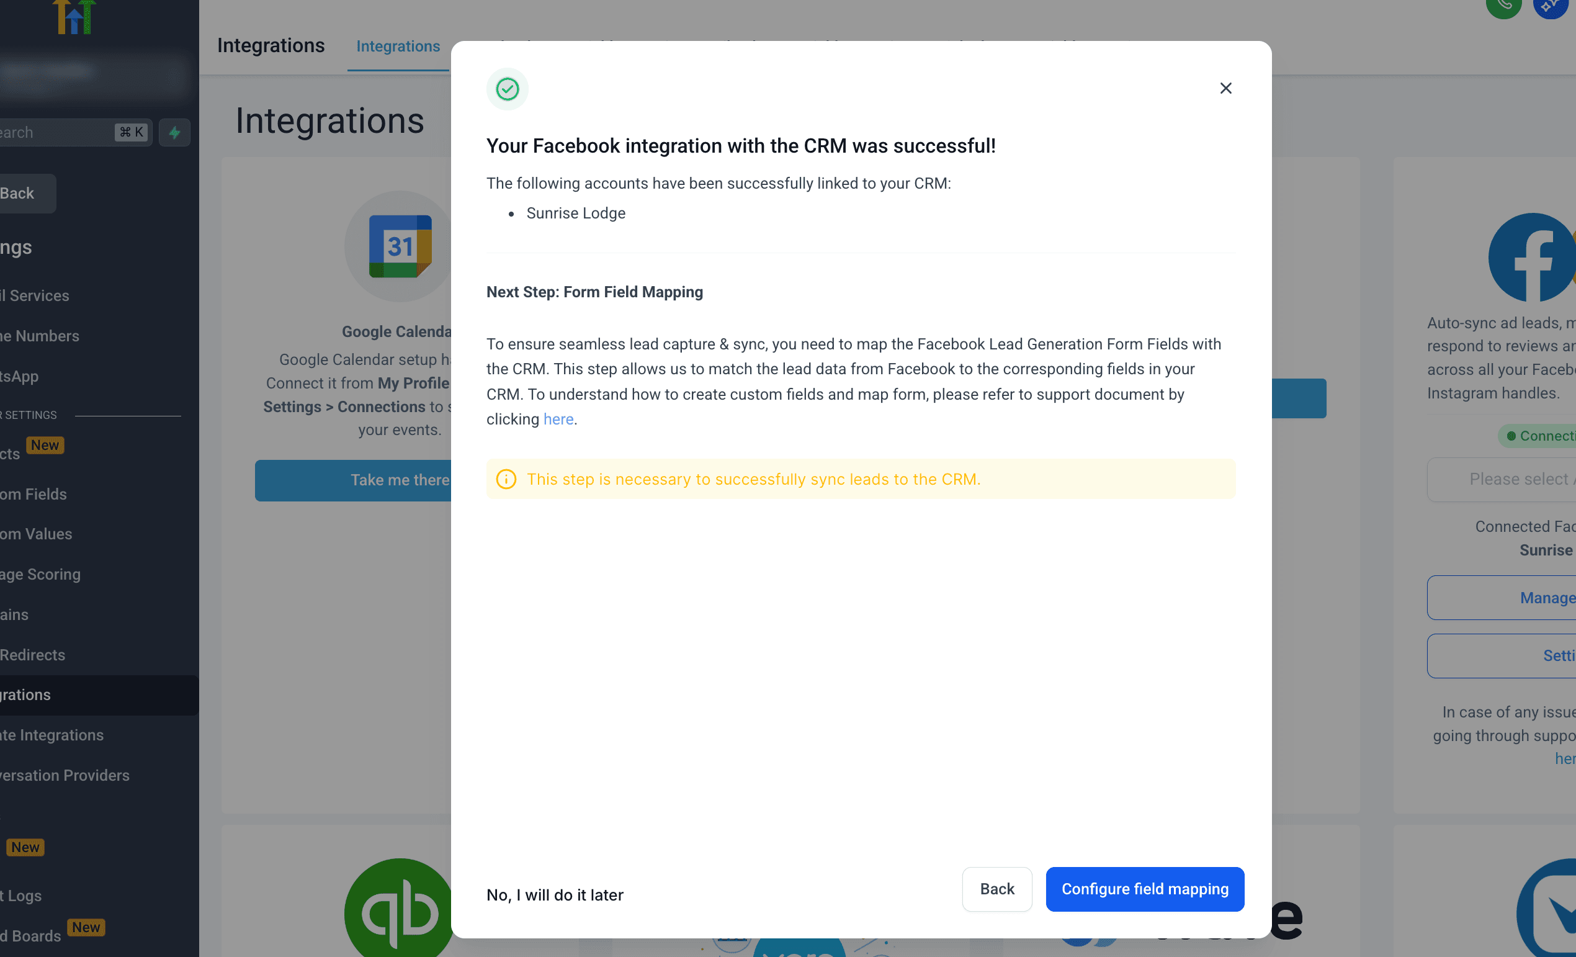Click the Facebook logo icon
This screenshot has height=957, width=1576.
pos(1532,257)
